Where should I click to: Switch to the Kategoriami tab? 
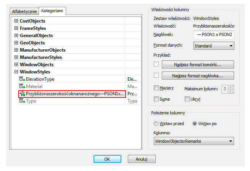(52, 11)
